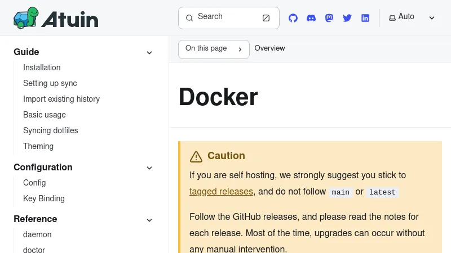Screen dimensions: 451x253
Task: Open the LinkedIn page icon
Action: [365, 18]
